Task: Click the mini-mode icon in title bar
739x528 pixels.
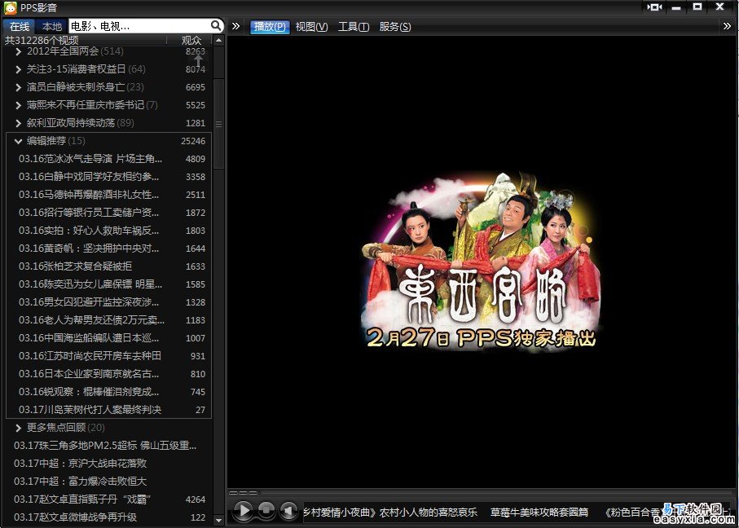Action: [654, 7]
